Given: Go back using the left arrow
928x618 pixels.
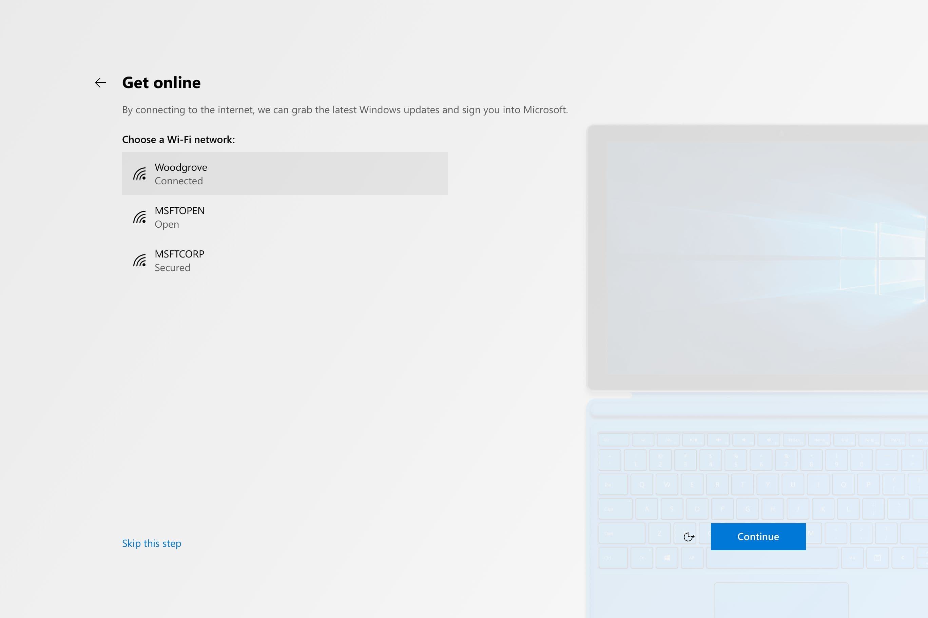Looking at the screenshot, I should 100,83.
